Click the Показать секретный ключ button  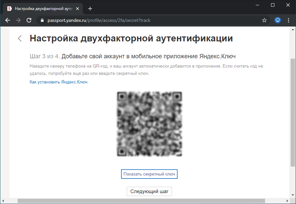(149, 174)
